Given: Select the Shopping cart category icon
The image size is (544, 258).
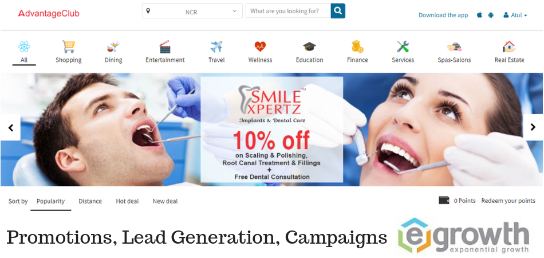Looking at the screenshot, I should click(x=68, y=46).
